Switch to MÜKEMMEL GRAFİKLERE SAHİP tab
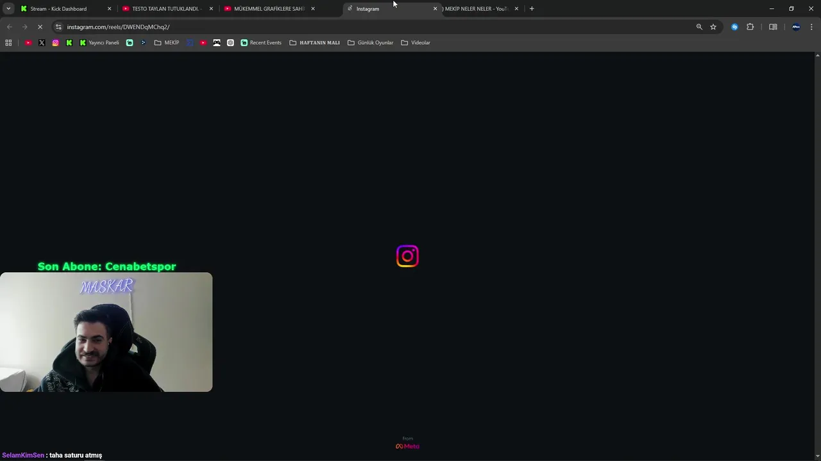 tap(268, 9)
